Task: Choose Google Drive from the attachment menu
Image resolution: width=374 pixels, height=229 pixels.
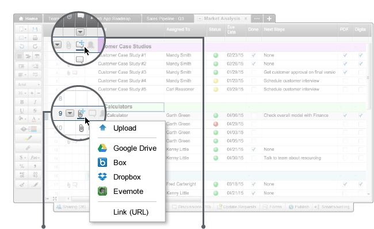Action: (127, 148)
